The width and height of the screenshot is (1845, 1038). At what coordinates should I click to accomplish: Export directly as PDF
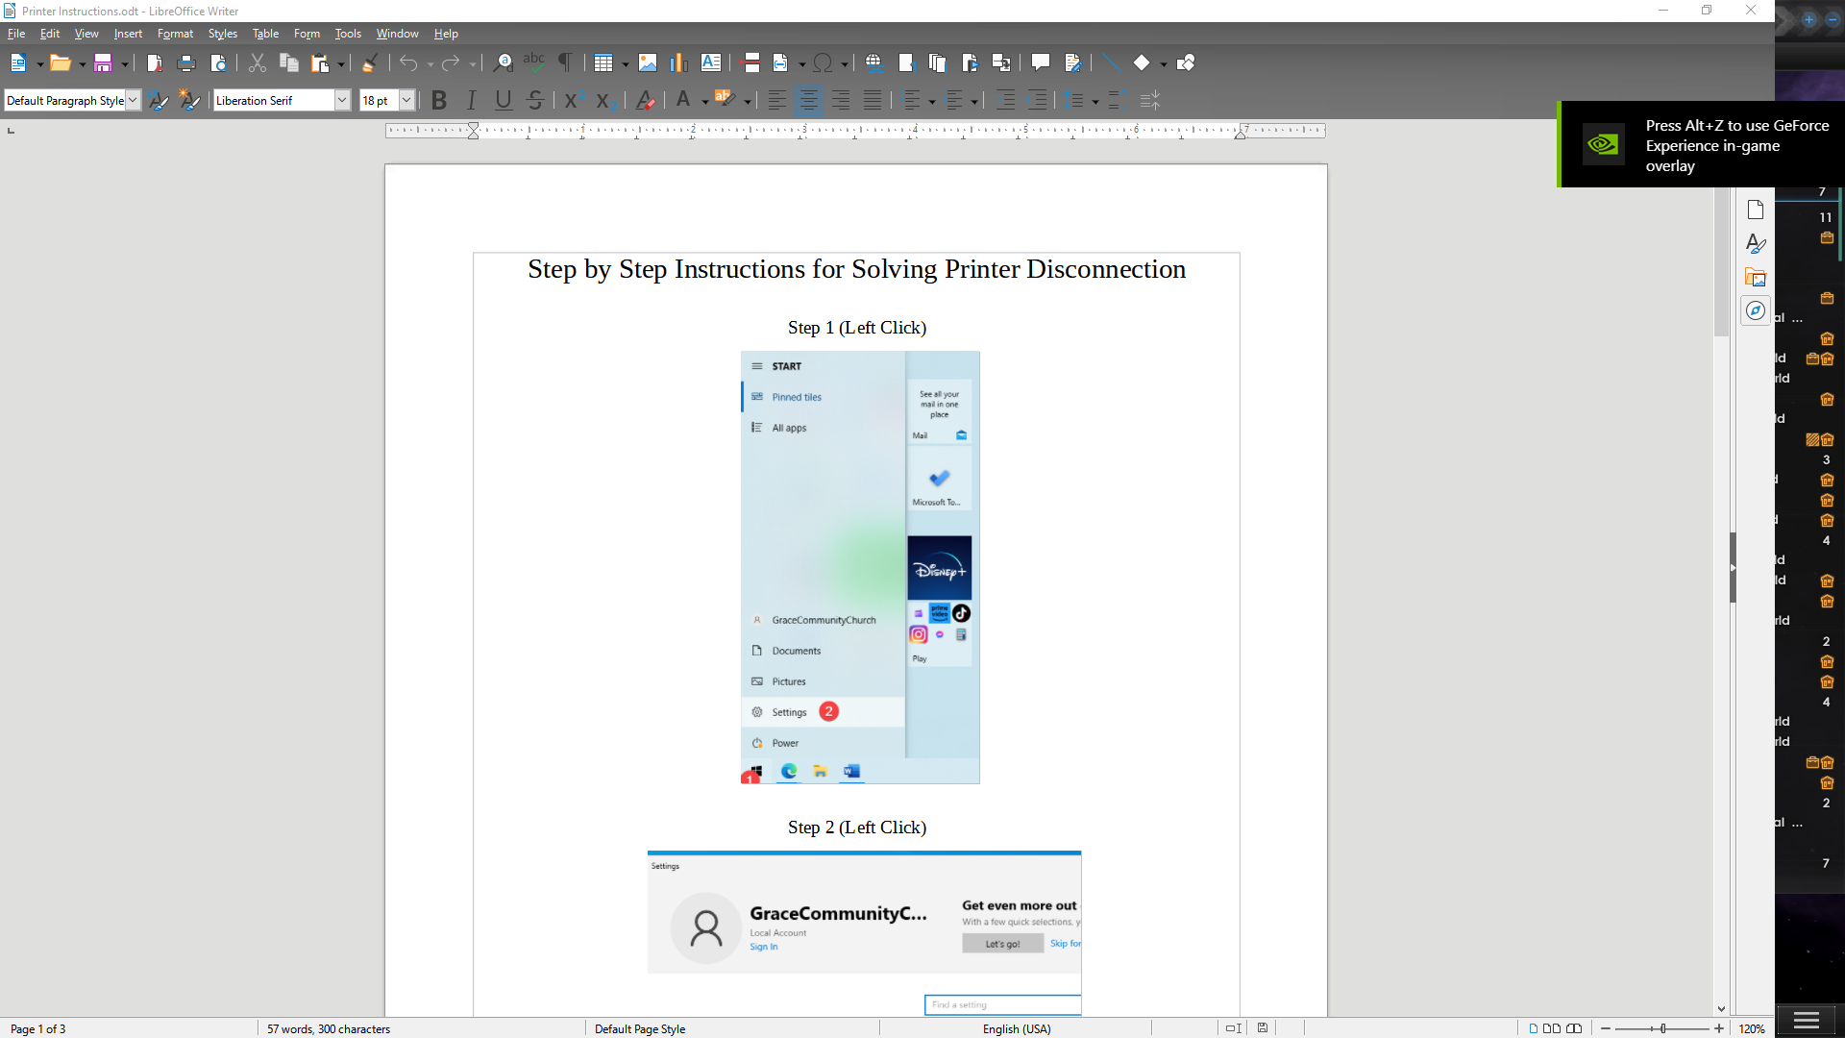(155, 63)
